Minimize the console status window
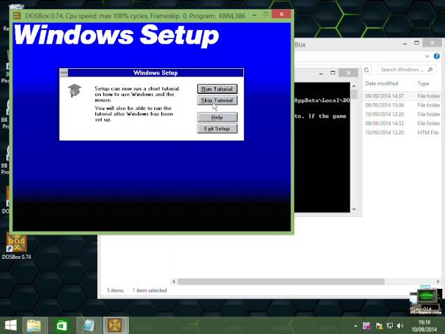The image size is (445, 334). pyautogui.click(x=321, y=73)
